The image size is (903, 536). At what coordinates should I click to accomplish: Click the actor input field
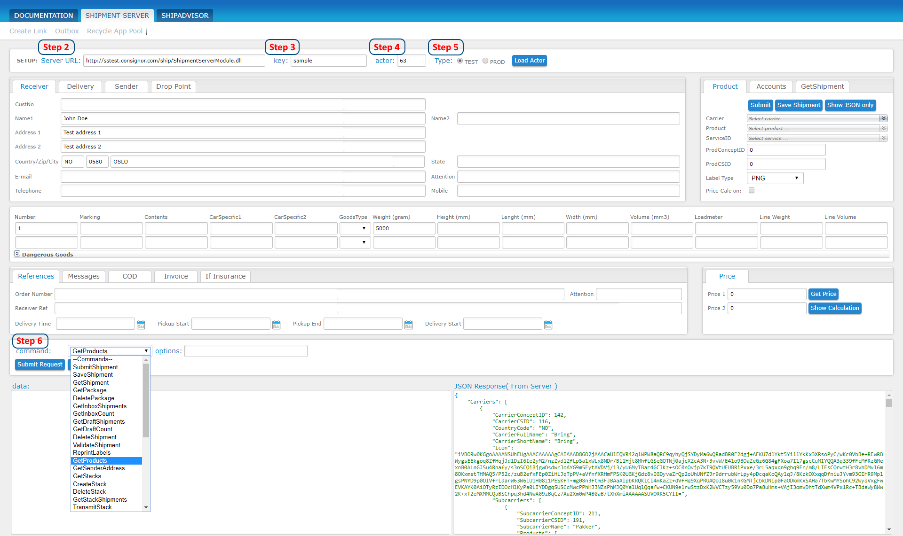point(411,61)
